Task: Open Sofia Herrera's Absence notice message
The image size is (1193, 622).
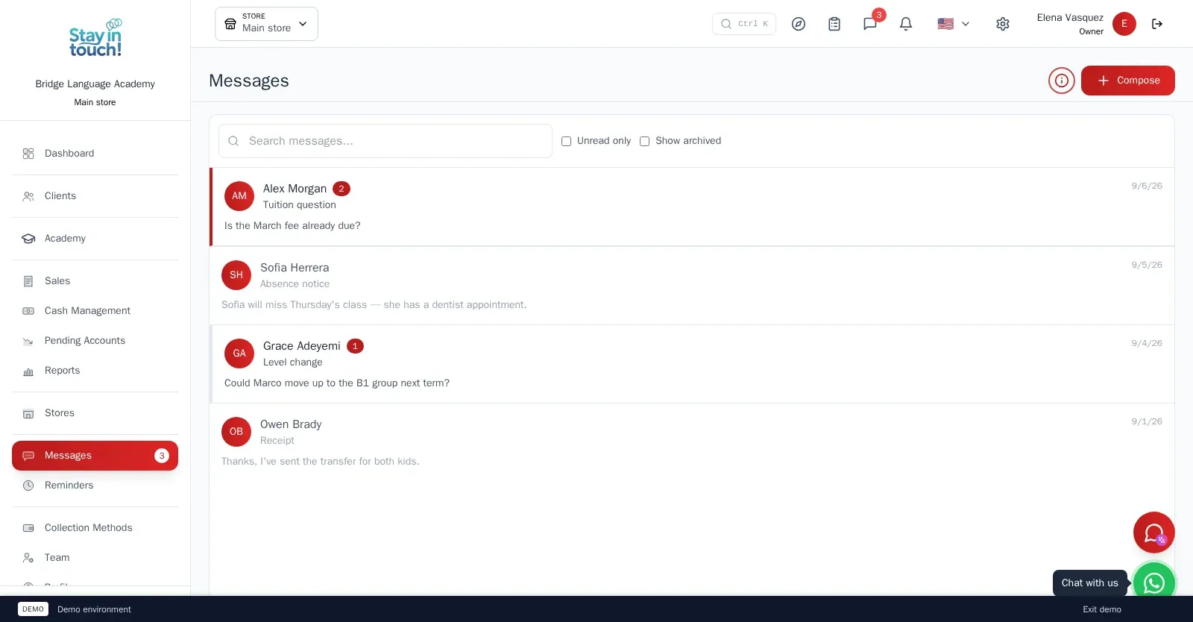Action: 692,286
